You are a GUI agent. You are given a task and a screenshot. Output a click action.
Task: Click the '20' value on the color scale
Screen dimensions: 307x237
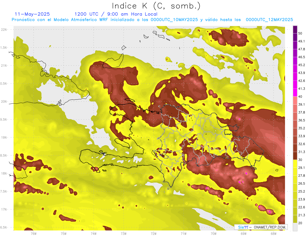(300, 223)
